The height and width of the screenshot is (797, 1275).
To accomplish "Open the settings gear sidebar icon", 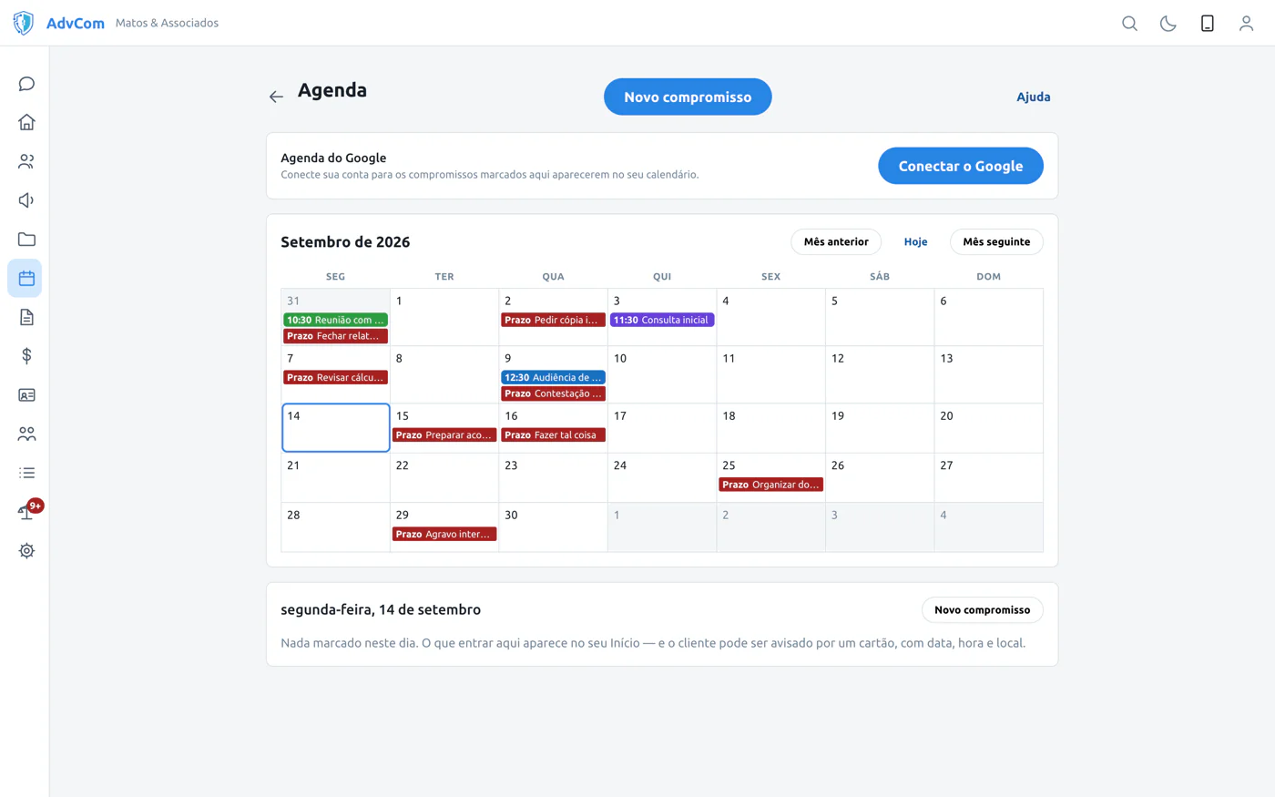I will [x=26, y=551].
